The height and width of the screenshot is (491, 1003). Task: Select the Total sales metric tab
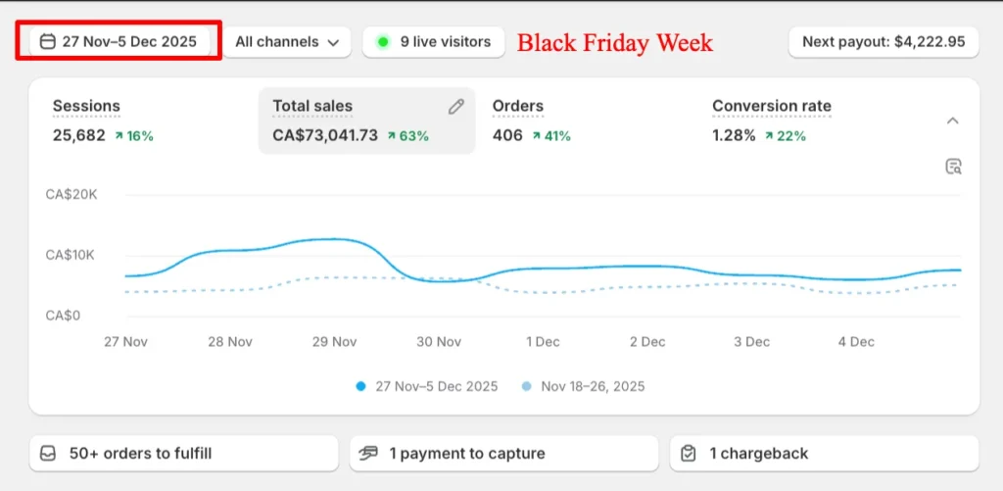point(366,121)
